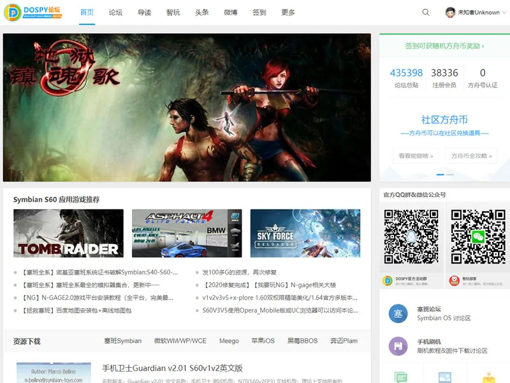Click the Symbian S60 应用游戏推荐 heading

[56, 199]
